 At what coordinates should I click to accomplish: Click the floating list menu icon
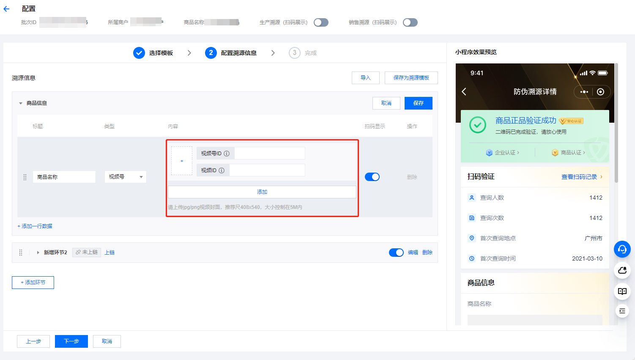point(622,311)
